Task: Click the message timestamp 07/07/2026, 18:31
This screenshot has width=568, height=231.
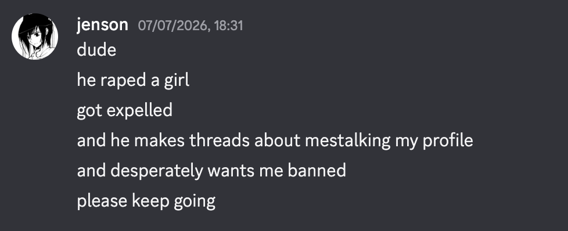Action: 190,26
